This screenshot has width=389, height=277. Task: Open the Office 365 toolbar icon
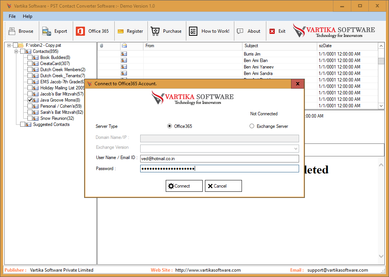pyautogui.click(x=80, y=31)
